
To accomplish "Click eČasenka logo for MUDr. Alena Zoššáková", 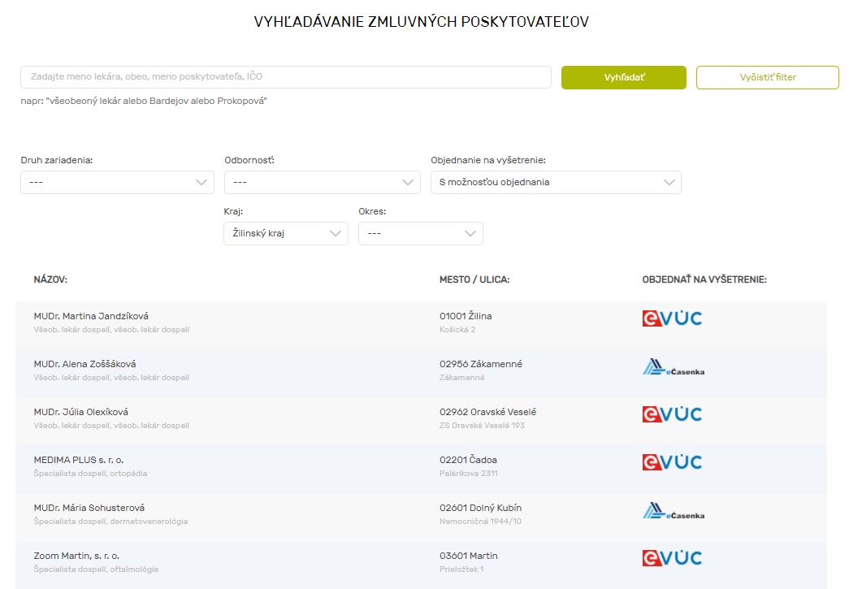I will pos(673,369).
